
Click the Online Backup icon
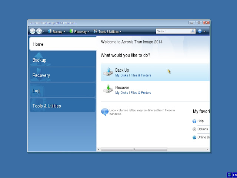click(x=194, y=137)
